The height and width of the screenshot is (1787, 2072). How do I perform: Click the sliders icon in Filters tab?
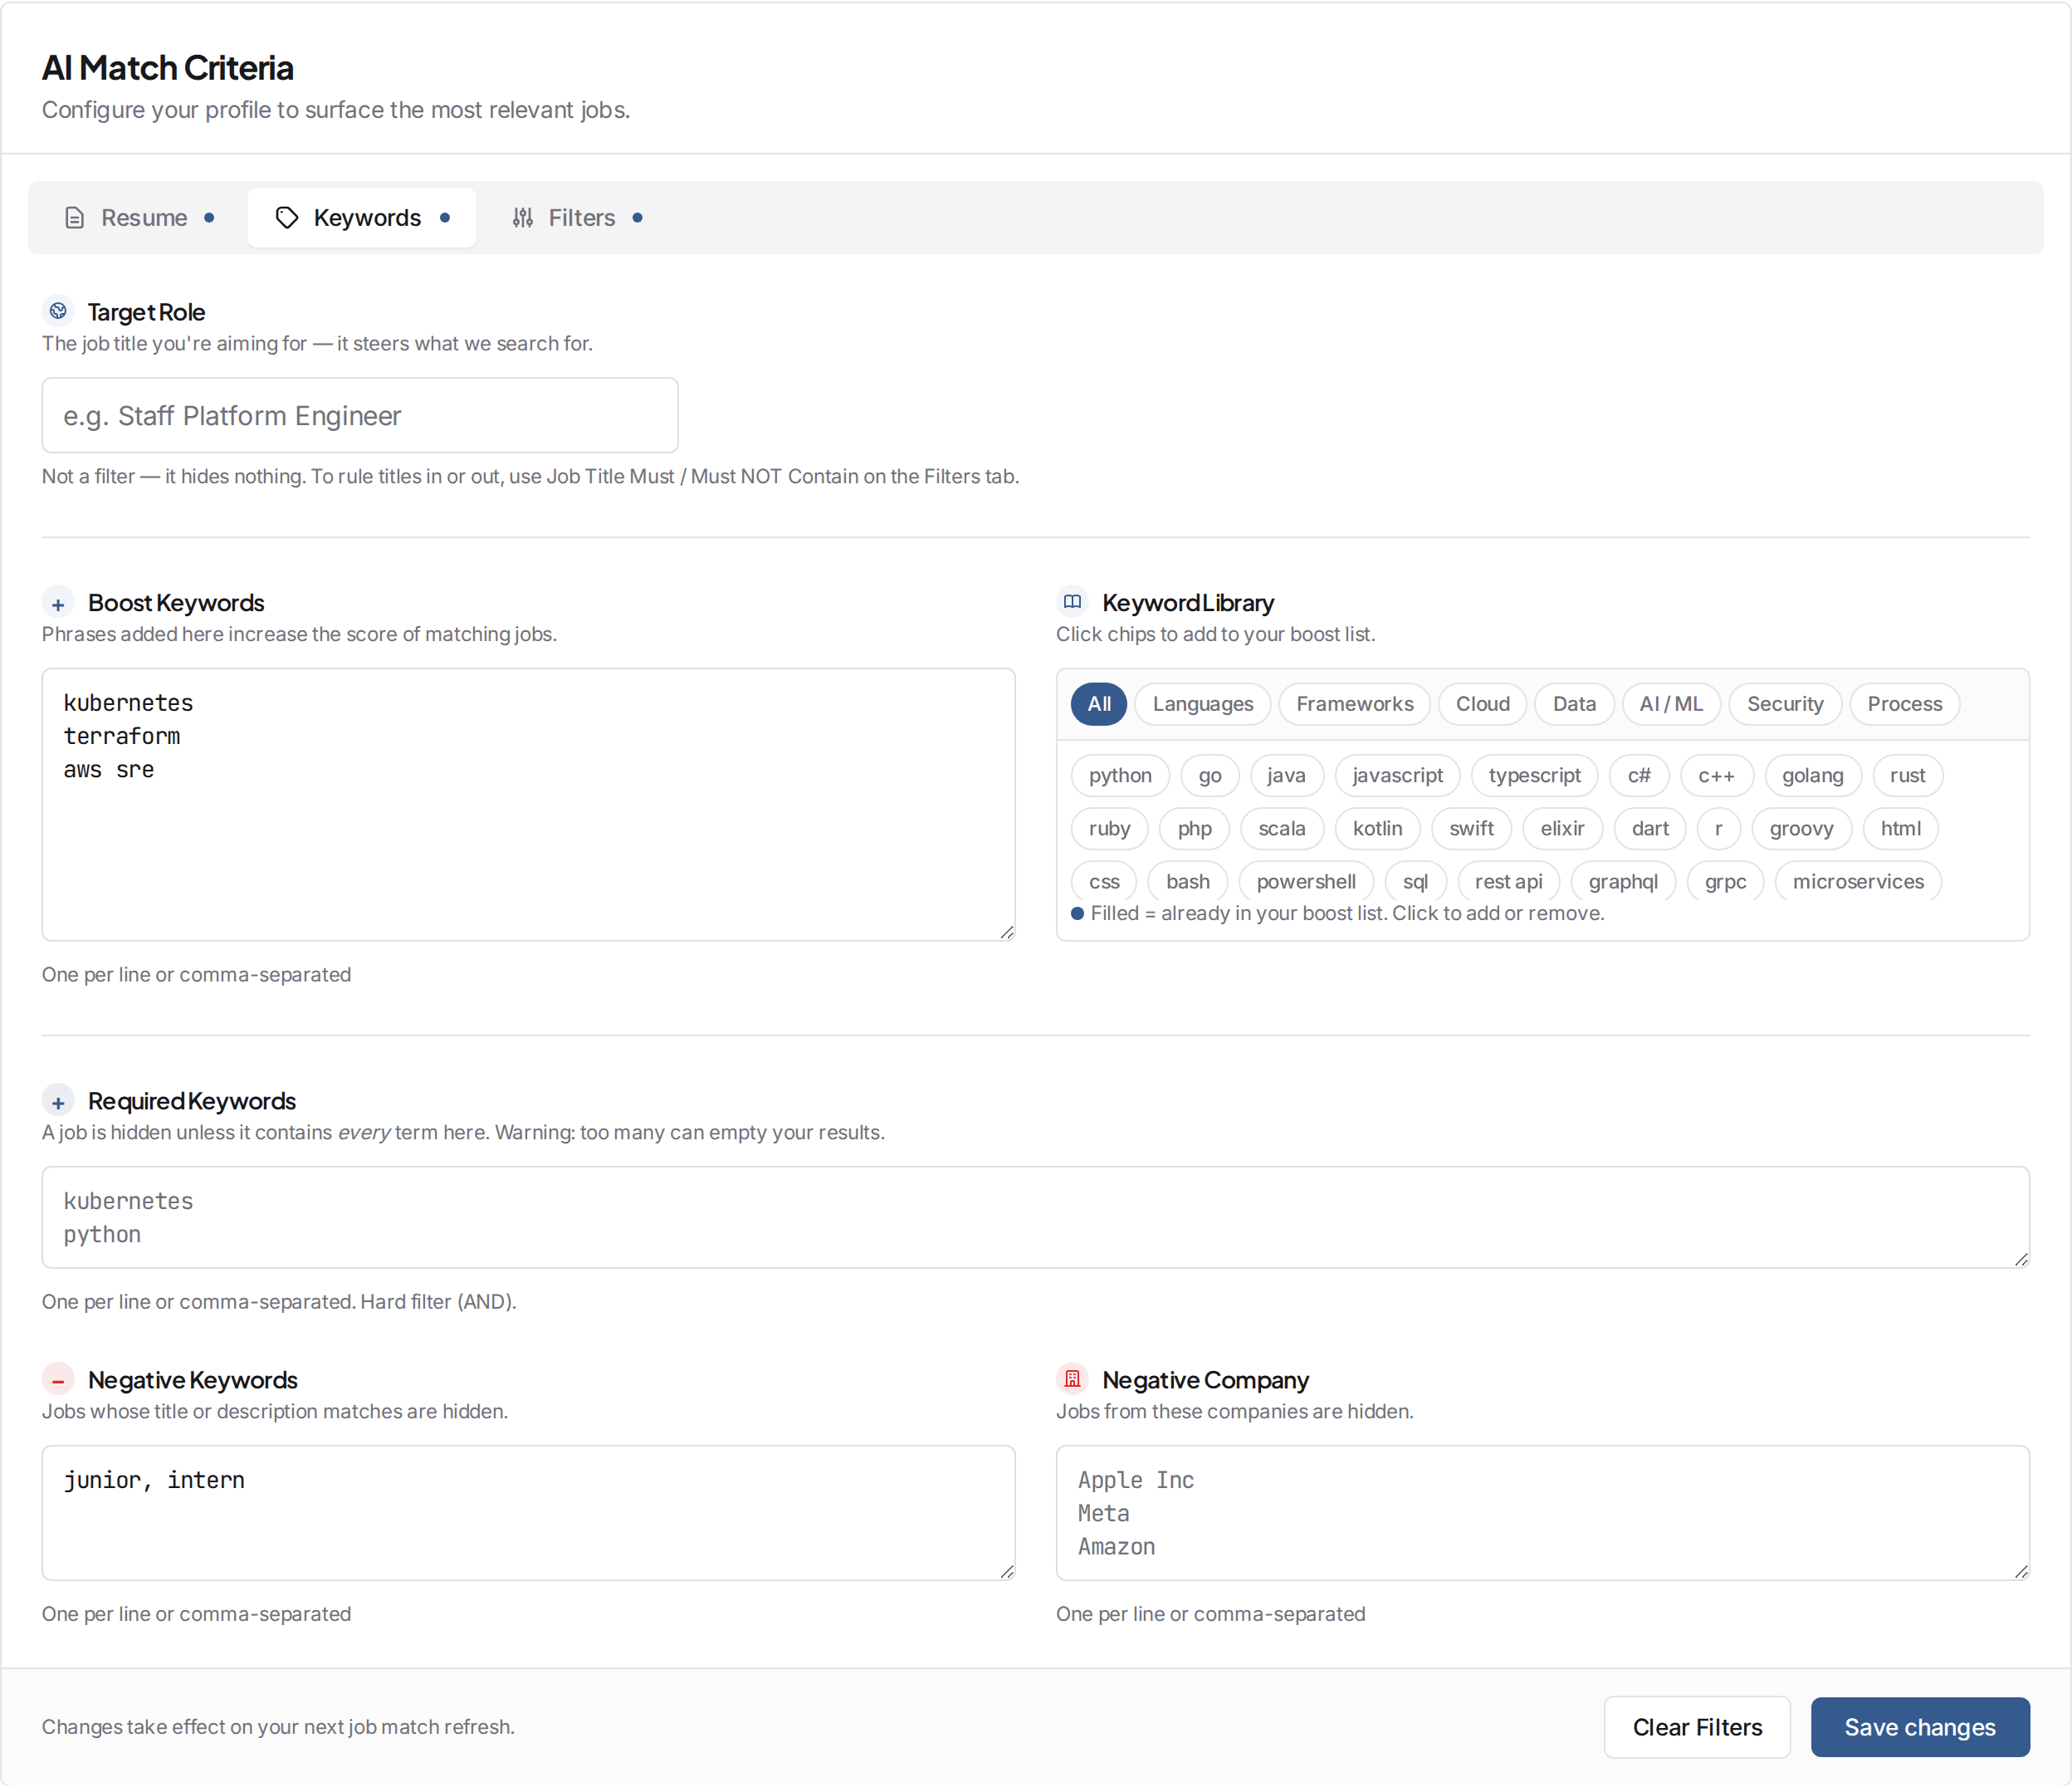point(522,218)
